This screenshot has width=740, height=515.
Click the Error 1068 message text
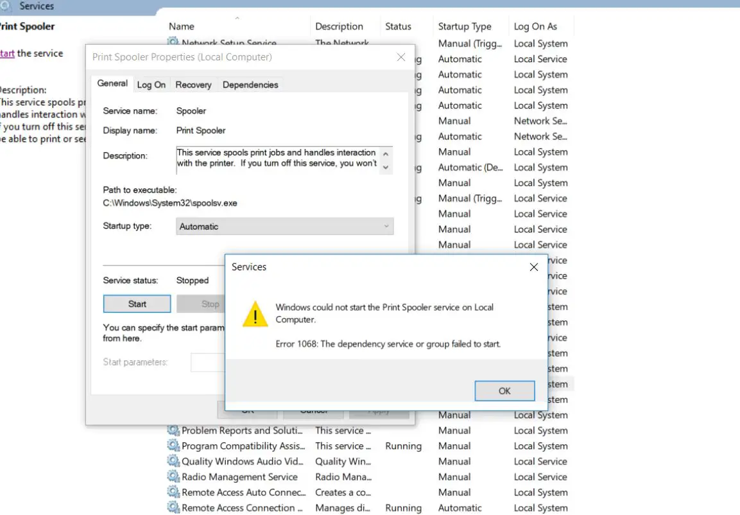coord(388,344)
